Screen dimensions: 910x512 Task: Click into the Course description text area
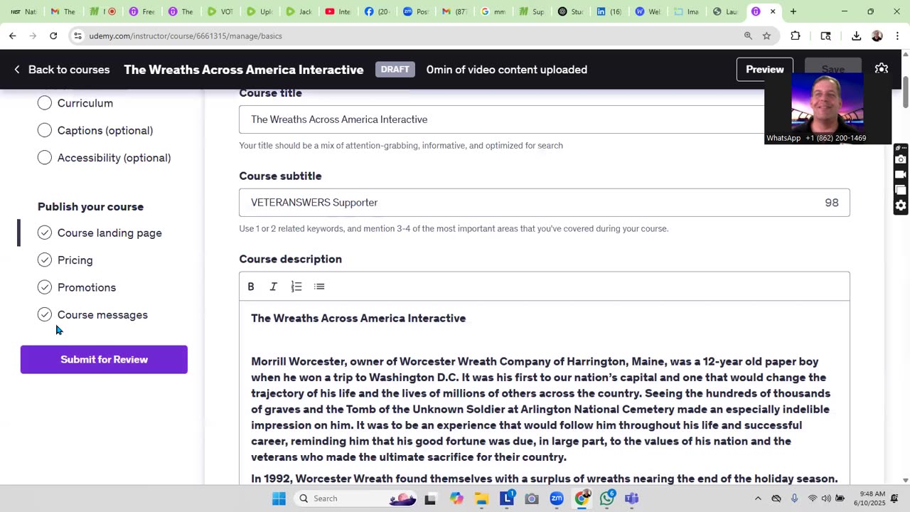(545, 393)
